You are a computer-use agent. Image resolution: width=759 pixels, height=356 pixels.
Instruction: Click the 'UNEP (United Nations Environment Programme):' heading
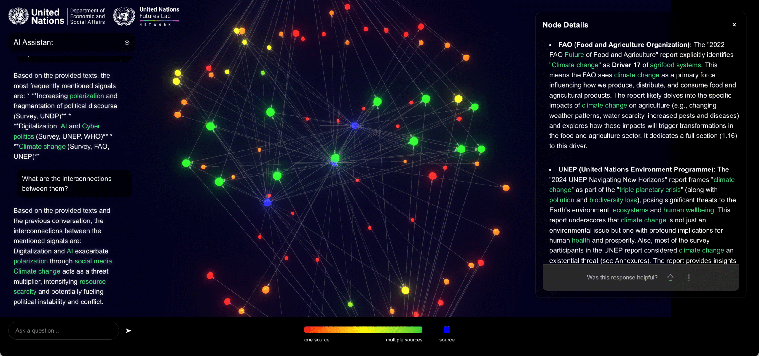637,169
